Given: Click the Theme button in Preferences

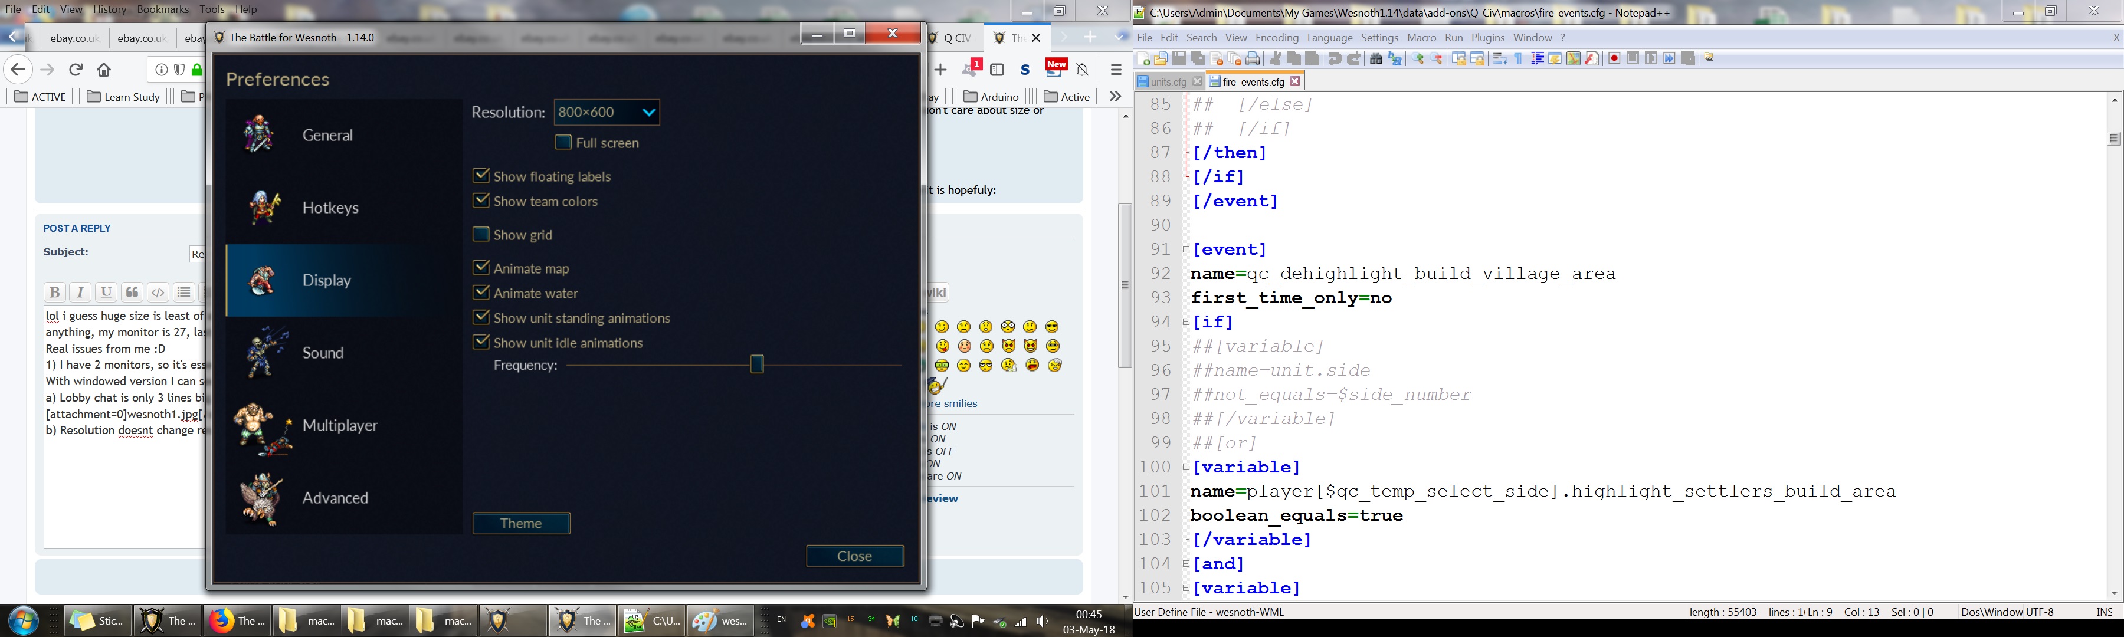Looking at the screenshot, I should coord(522,523).
